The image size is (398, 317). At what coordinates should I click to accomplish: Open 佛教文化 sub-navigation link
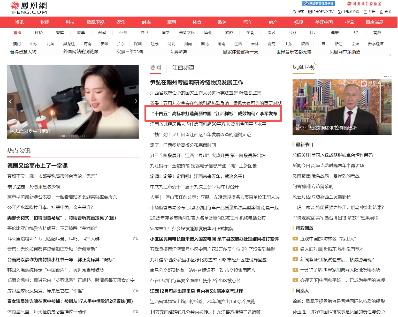(x=187, y=33)
